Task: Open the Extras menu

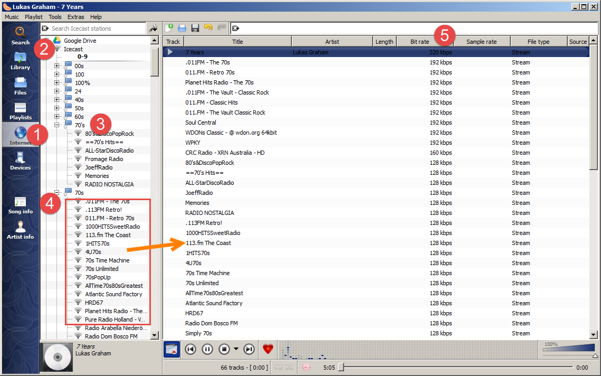Action: [x=76, y=17]
